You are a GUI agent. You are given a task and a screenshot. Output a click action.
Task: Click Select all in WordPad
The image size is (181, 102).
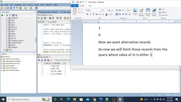click(163, 15)
